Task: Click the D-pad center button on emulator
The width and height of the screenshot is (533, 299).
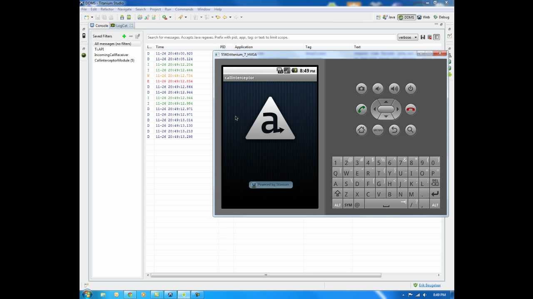Action: (x=386, y=109)
